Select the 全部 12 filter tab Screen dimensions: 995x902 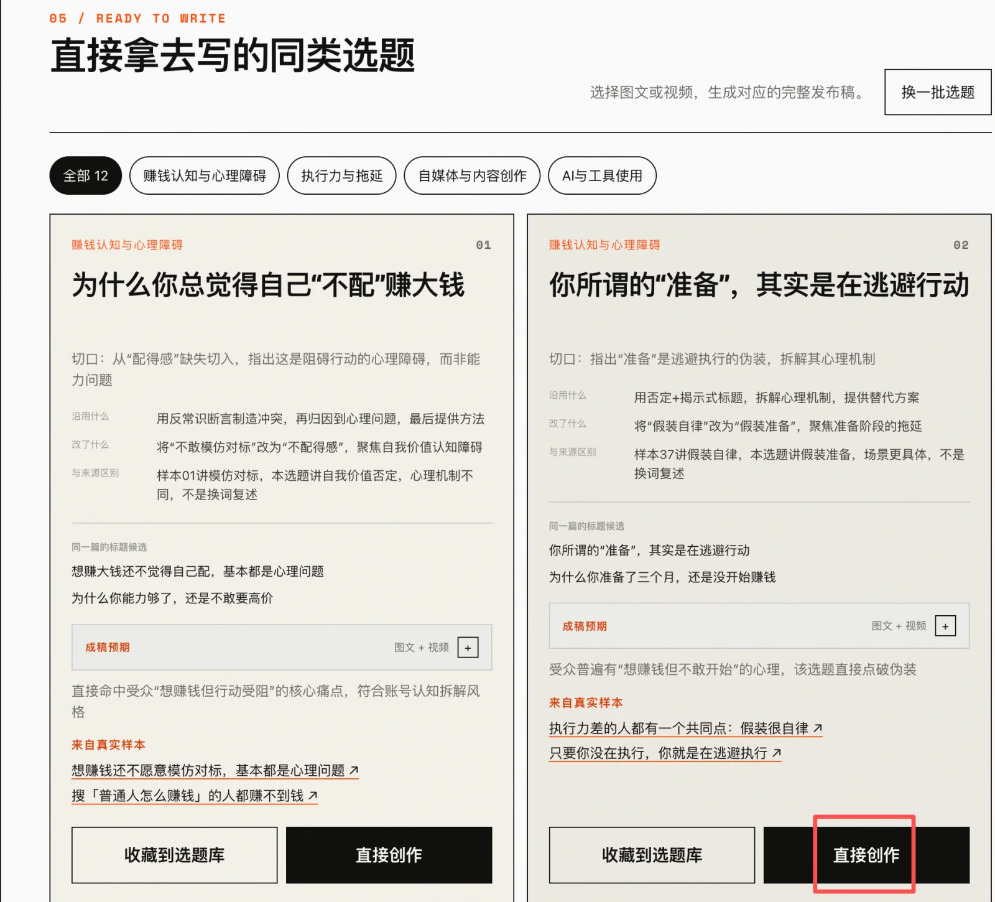pyautogui.click(x=86, y=175)
